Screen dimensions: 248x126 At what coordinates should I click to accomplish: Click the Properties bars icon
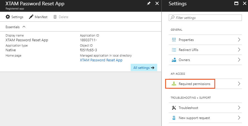coord(174,40)
